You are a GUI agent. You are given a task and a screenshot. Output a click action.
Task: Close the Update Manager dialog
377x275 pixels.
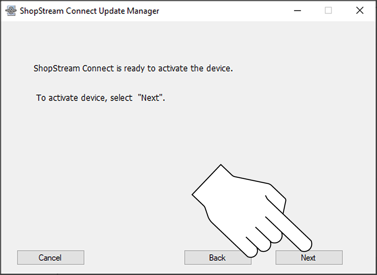pyautogui.click(x=359, y=11)
